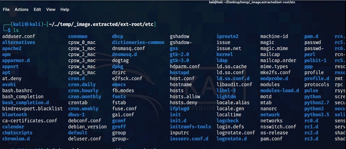346x149 pixels.
Task: Click the debian_version file name
Action: coord(87,127)
